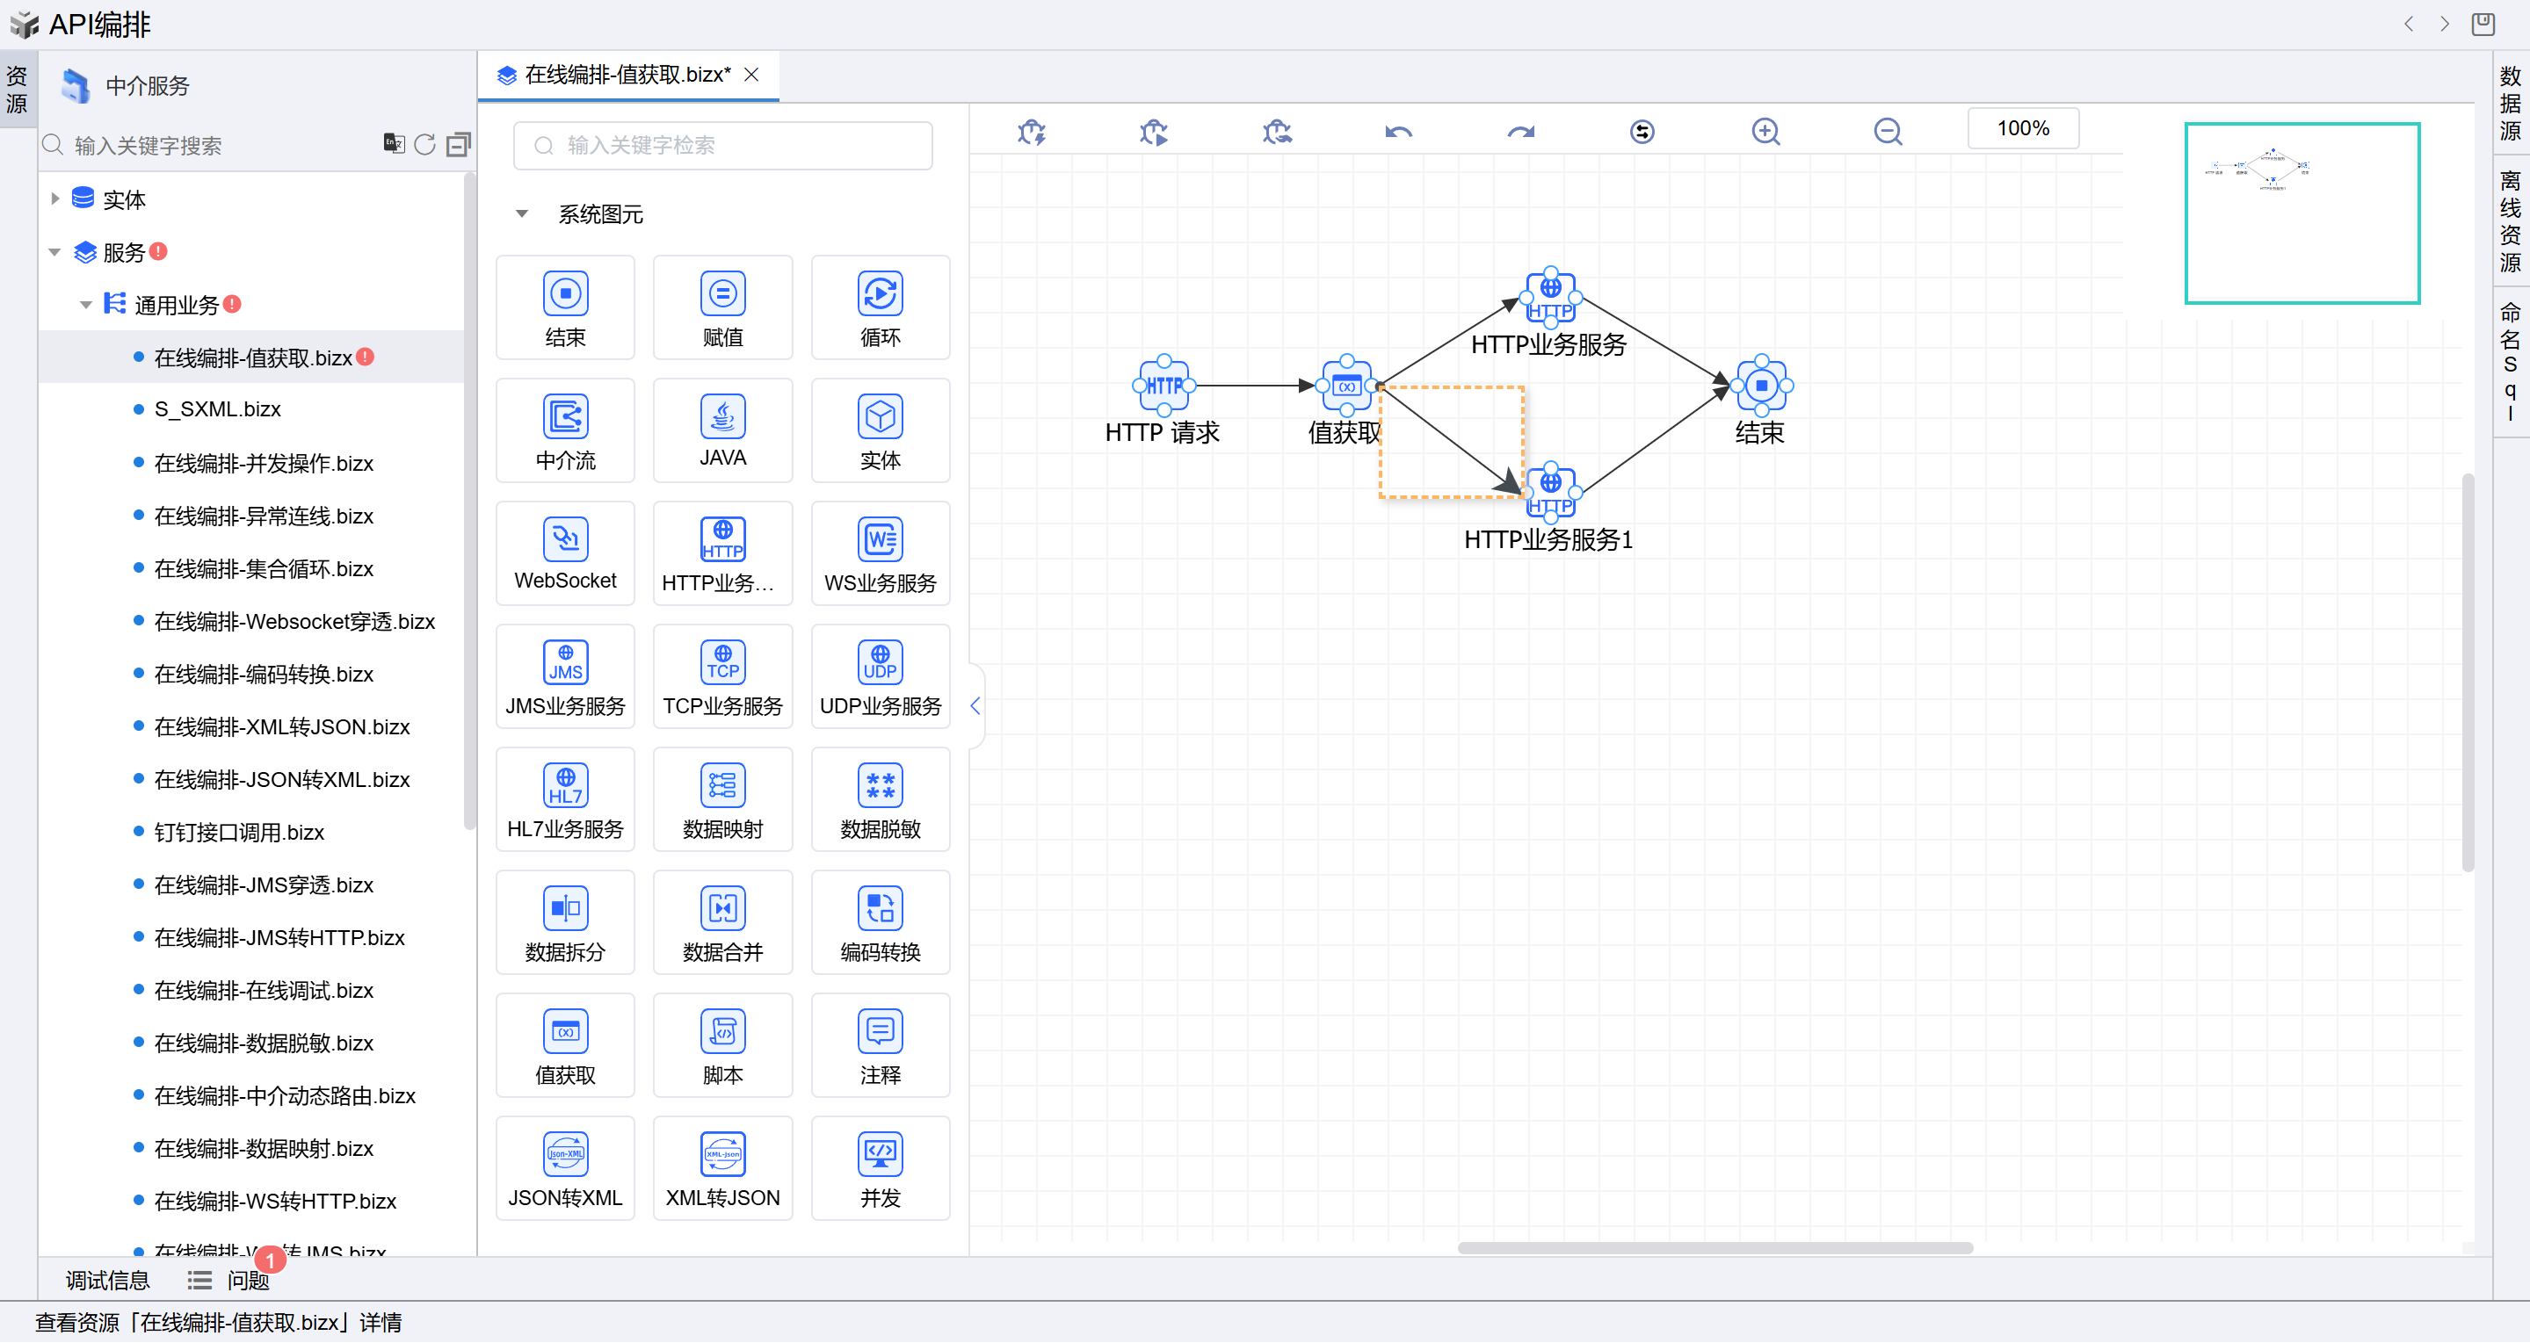Open the 调试信息 panel
The height and width of the screenshot is (1343, 2530).
[x=107, y=1280]
